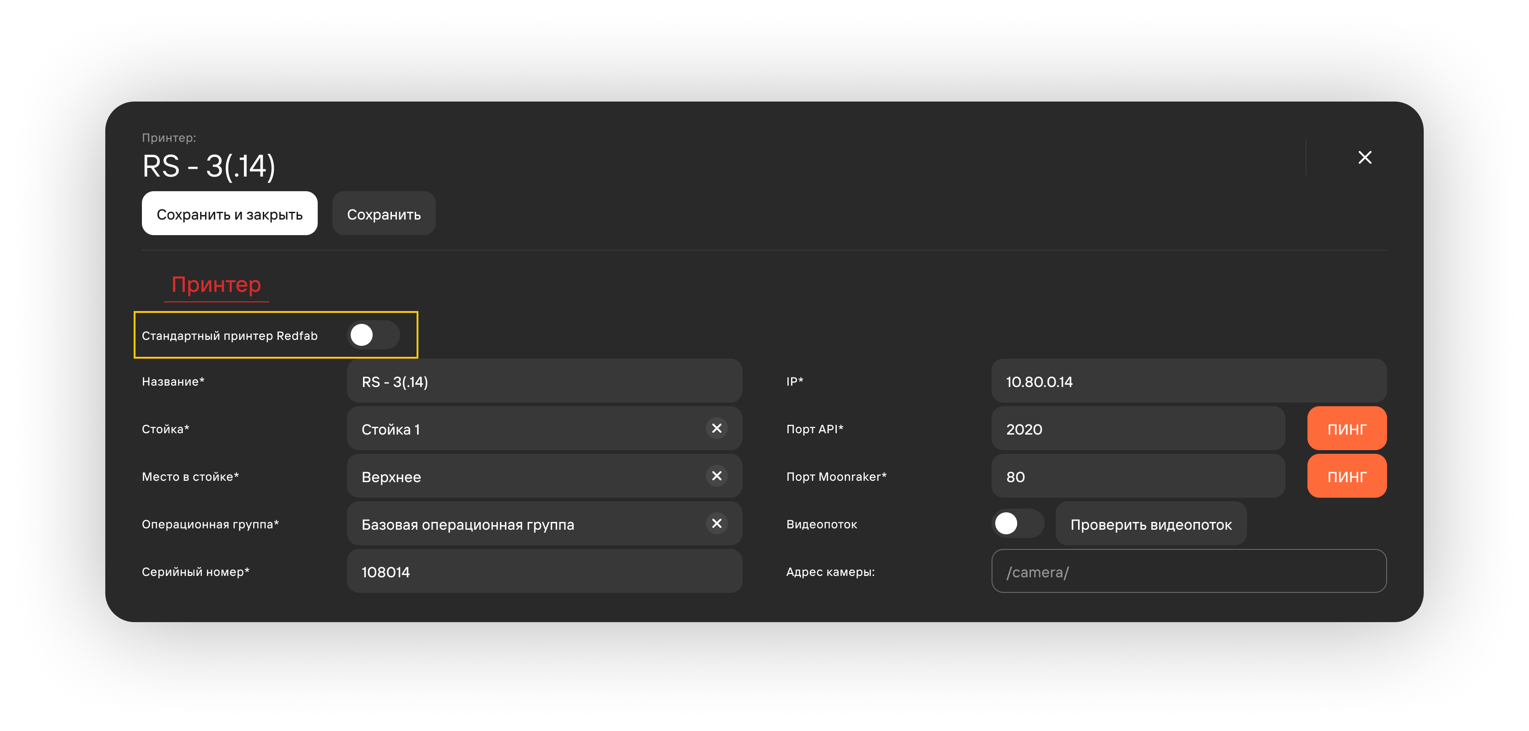This screenshot has height=731, width=1529.
Task: Click the Порт API input field
Action: [x=1138, y=428]
